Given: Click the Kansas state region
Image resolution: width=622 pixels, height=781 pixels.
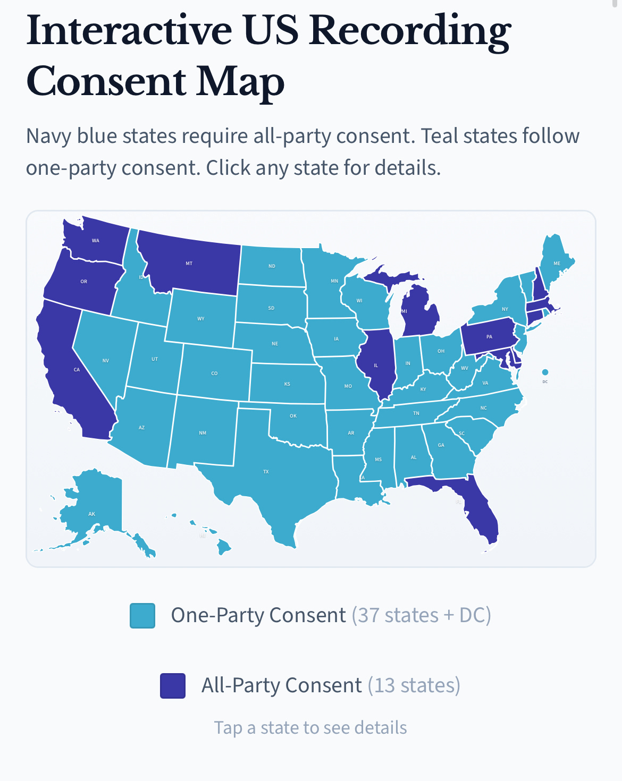Looking at the screenshot, I should [287, 383].
